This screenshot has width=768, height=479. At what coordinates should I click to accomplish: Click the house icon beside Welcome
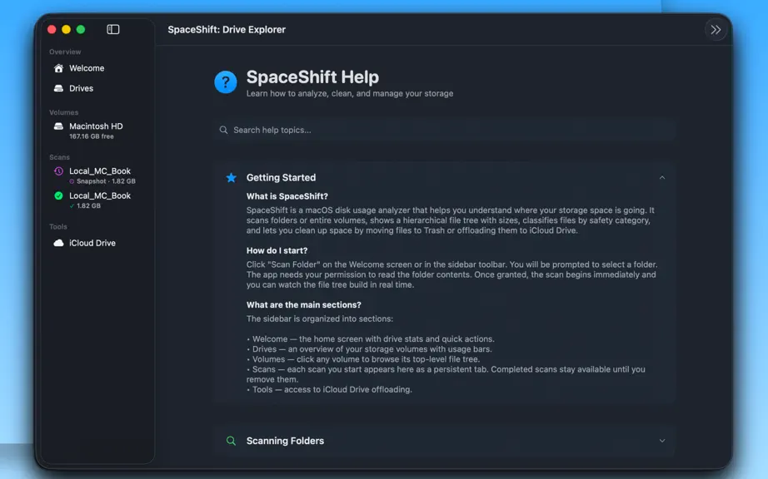pyautogui.click(x=59, y=68)
